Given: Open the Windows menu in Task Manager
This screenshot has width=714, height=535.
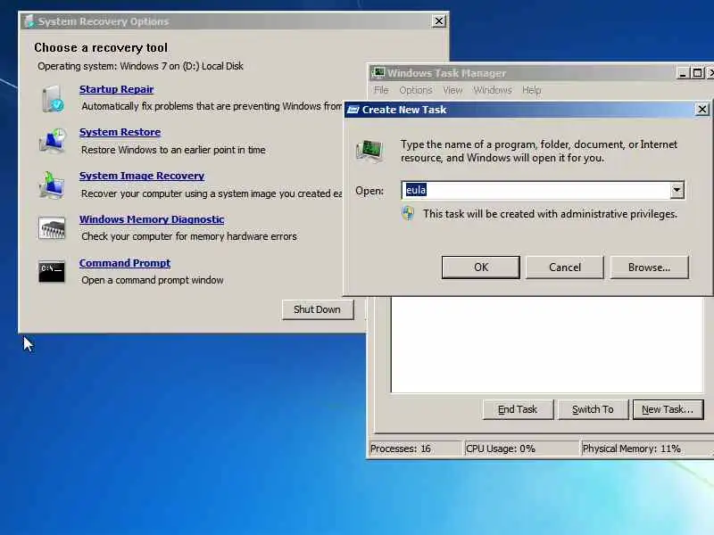Looking at the screenshot, I should pos(493,90).
